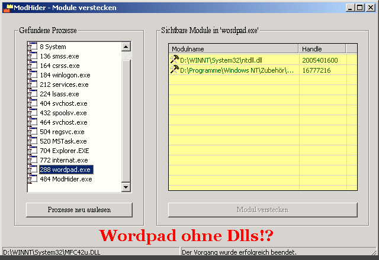Select the 404 svchost.exe entry
Screen dimensions: 379x260
click(x=63, y=103)
